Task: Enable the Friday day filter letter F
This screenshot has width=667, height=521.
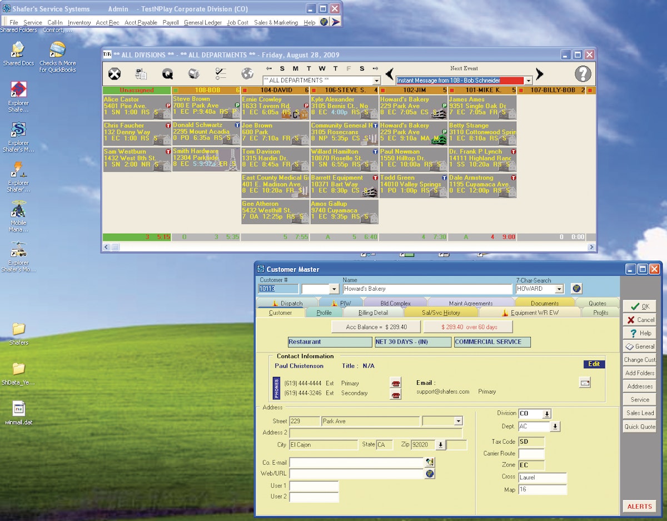Action: pyautogui.click(x=349, y=68)
